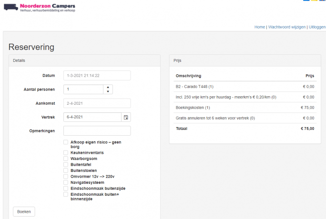This screenshot has width=326, height=219.
Task: Select Eindschoonmaak buiten+ binnenzijde checkbox
Action: (66, 194)
